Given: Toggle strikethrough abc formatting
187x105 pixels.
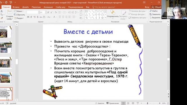Looking at the screenshot, I should 41,17.
